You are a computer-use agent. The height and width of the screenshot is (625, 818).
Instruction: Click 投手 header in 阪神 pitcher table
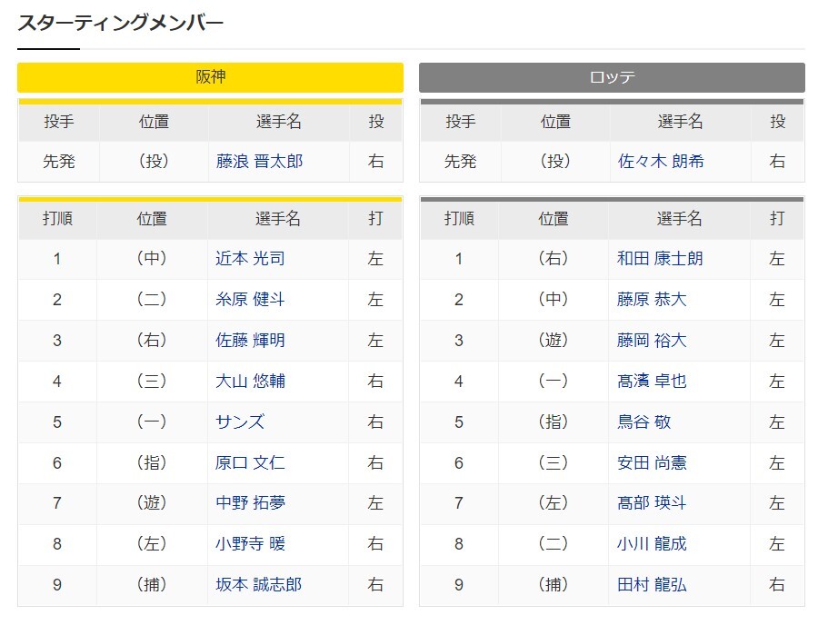coord(59,122)
